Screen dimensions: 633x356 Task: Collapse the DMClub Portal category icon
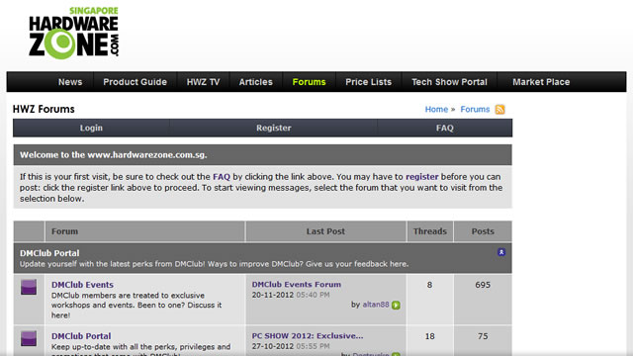pos(501,252)
